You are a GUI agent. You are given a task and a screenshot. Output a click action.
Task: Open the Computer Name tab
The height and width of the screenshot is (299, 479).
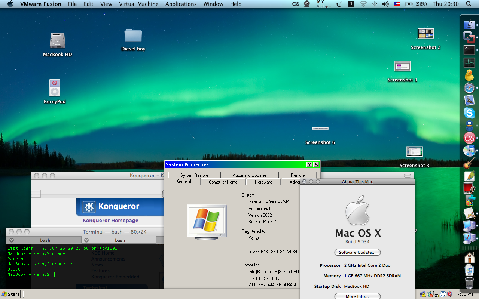[223, 182]
